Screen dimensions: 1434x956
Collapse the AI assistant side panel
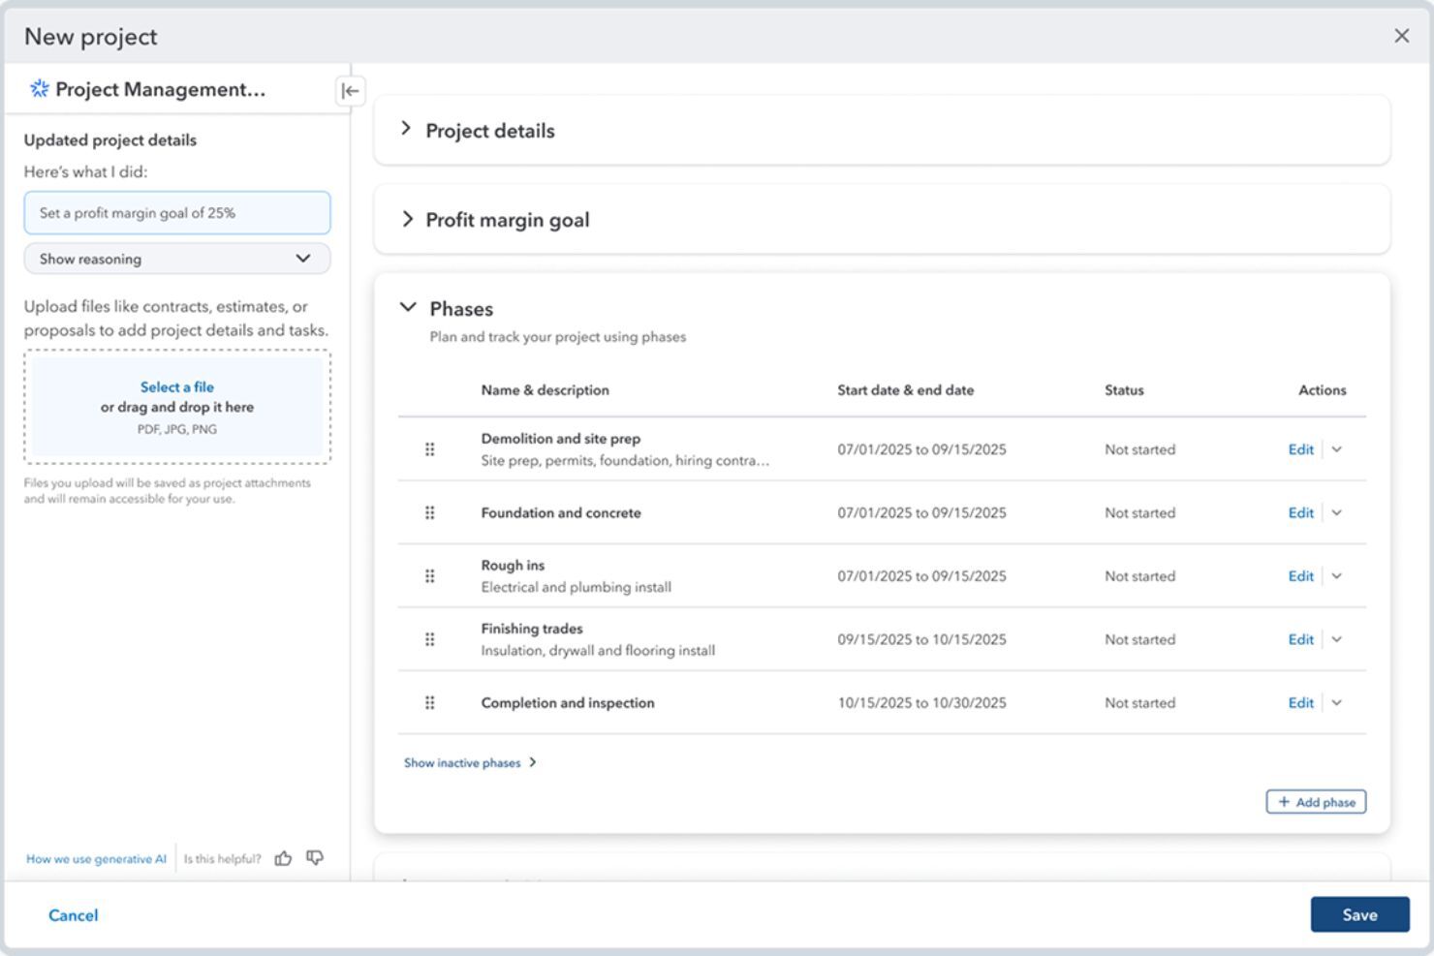click(x=351, y=90)
